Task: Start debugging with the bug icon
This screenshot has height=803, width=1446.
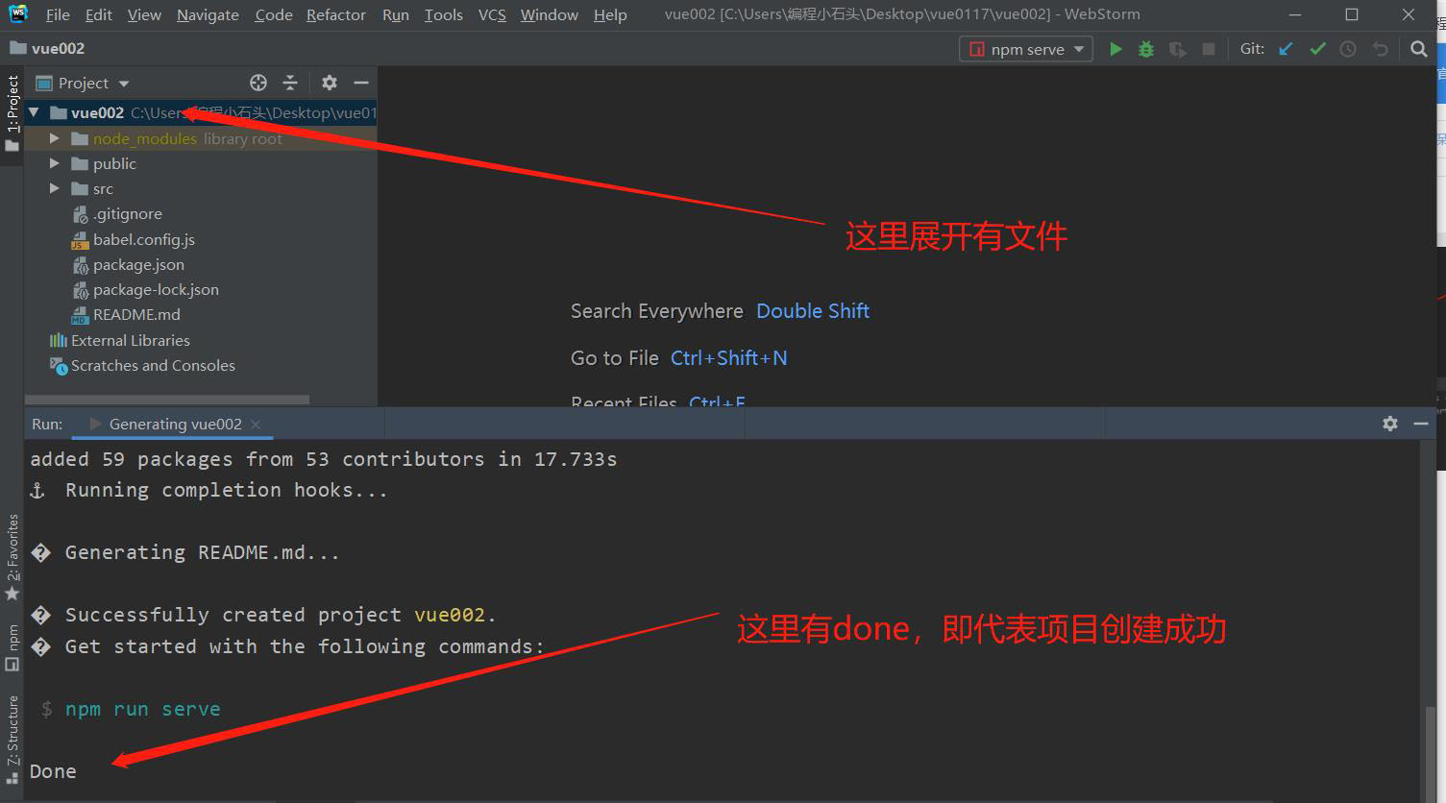Action: coord(1145,48)
